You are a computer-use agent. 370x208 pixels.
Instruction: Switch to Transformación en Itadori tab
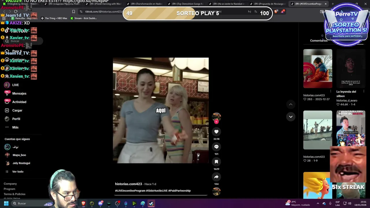click(x=145, y=4)
